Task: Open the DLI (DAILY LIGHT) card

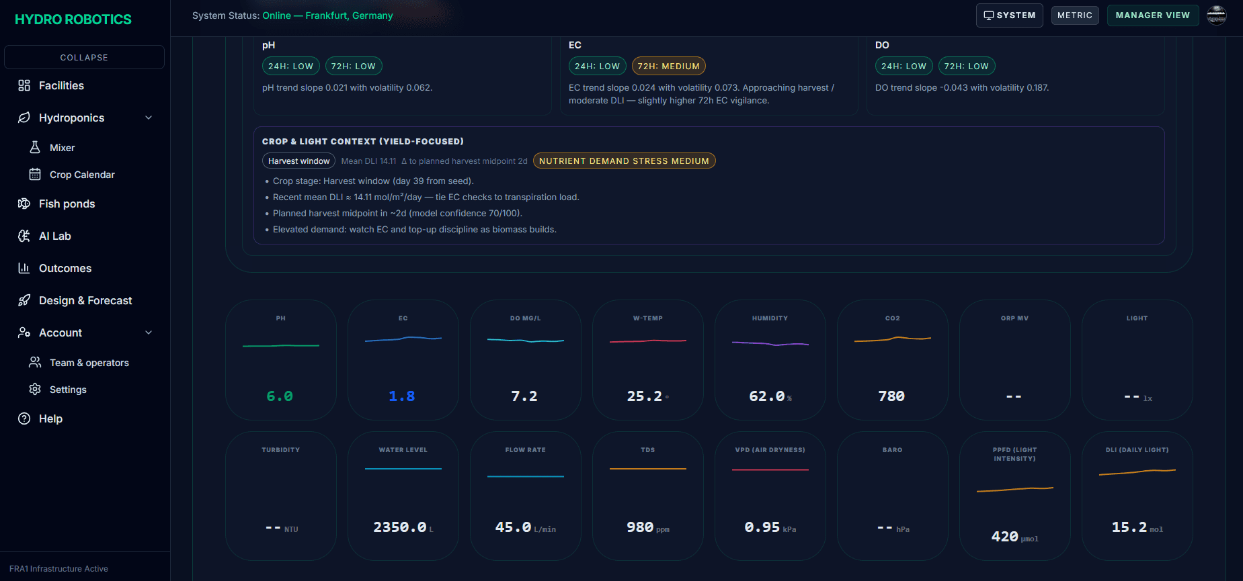Action: pyautogui.click(x=1137, y=496)
